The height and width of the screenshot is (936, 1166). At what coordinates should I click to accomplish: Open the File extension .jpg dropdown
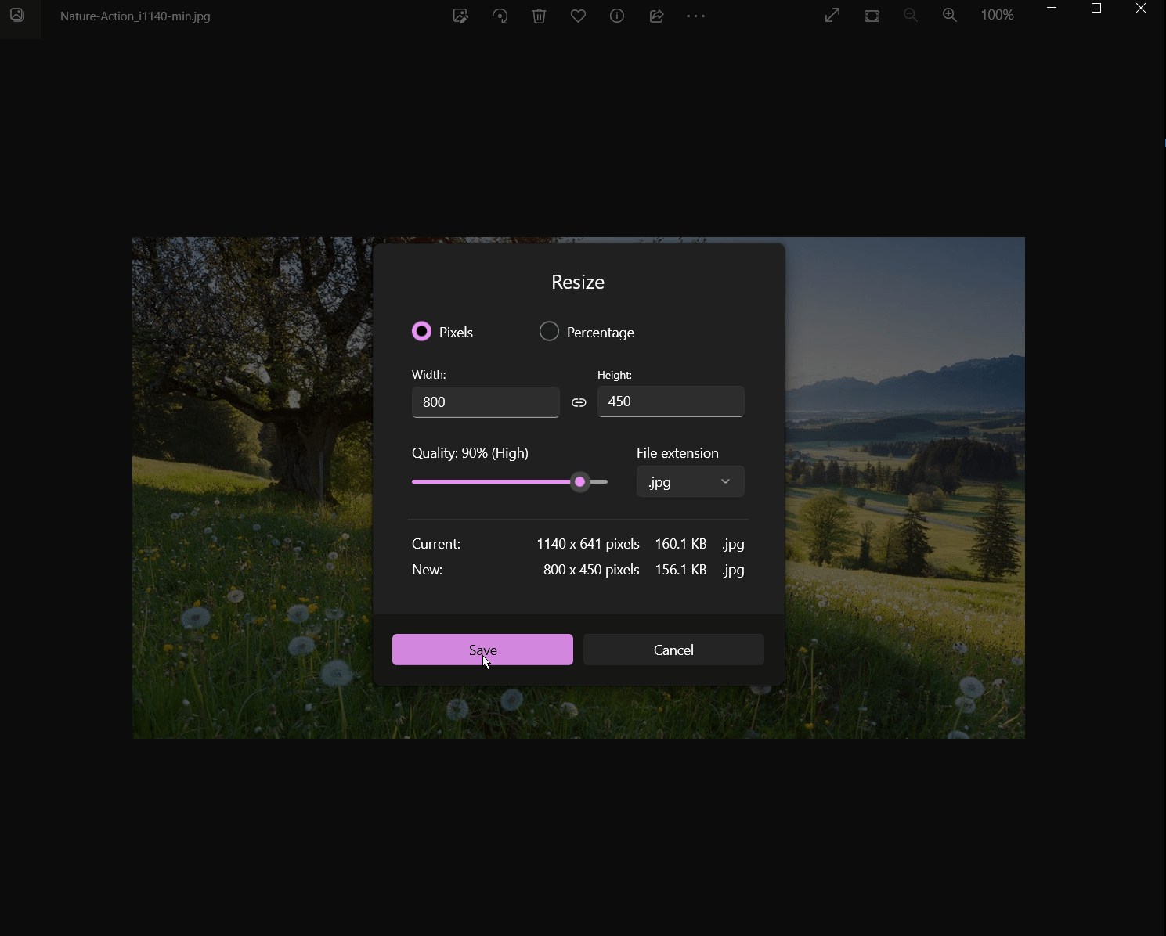click(x=690, y=481)
